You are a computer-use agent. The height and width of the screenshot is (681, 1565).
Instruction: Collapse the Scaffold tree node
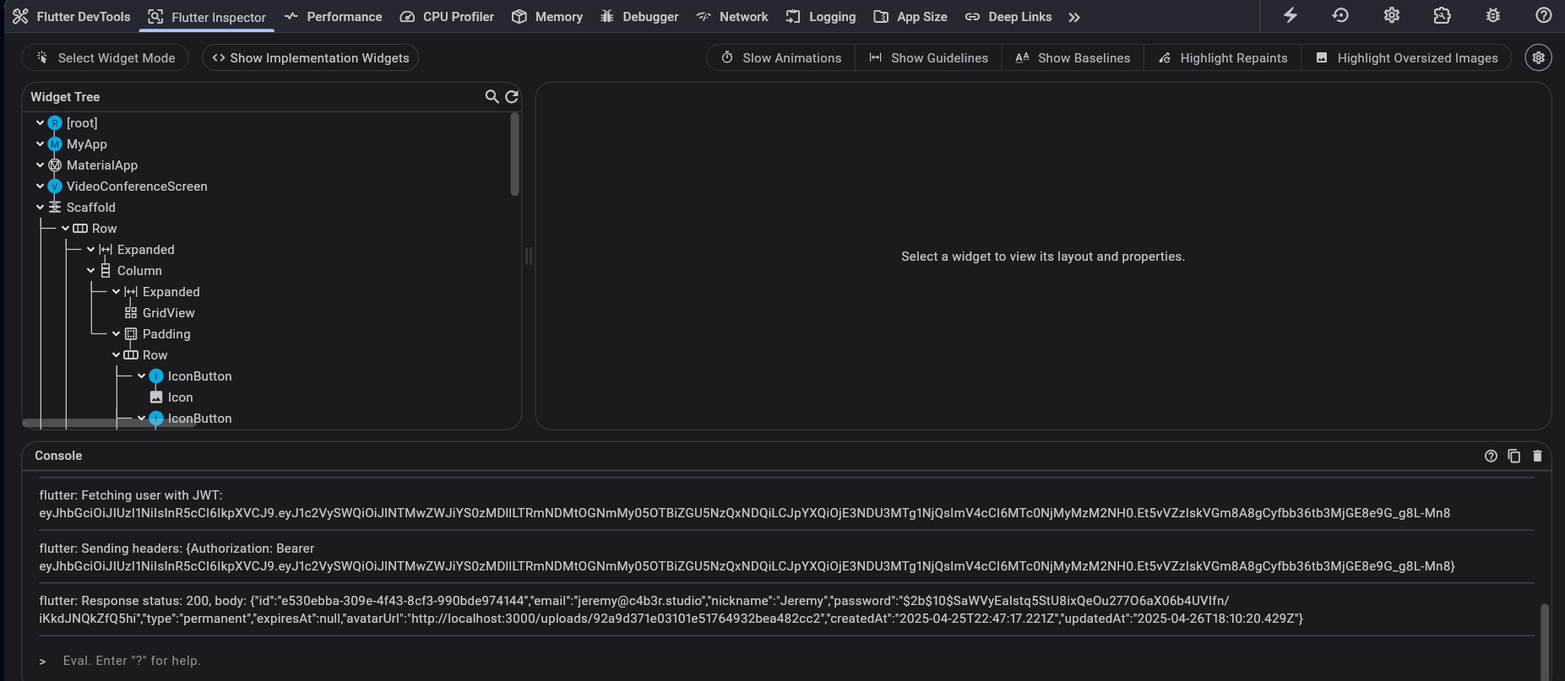(x=40, y=208)
